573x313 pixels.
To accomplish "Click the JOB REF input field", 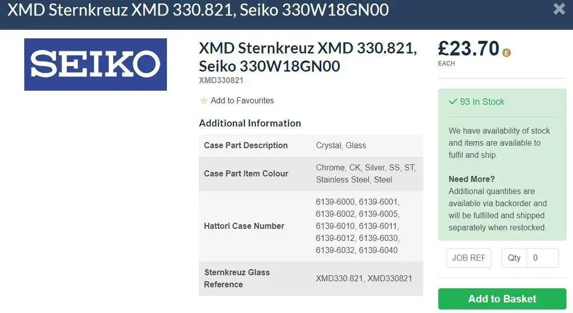I will point(469,258).
